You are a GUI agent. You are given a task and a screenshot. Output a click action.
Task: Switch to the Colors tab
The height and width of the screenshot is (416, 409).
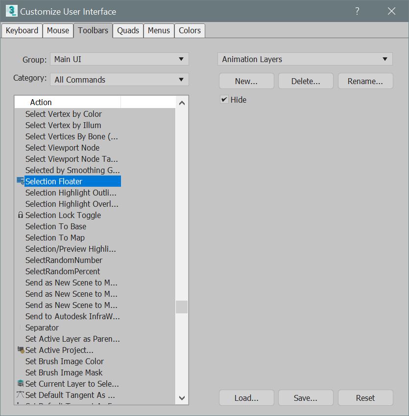(x=190, y=30)
